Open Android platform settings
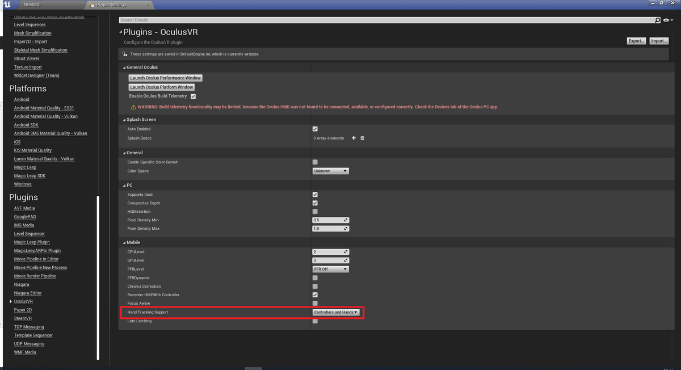The height and width of the screenshot is (370, 681). [22, 99]
